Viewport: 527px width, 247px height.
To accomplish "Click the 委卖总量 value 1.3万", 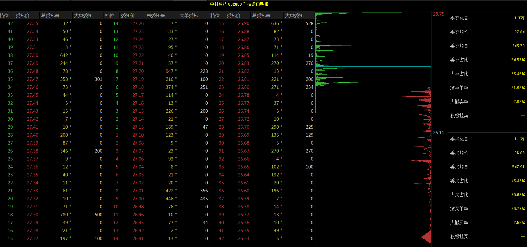I will click(x=519, y=18).
